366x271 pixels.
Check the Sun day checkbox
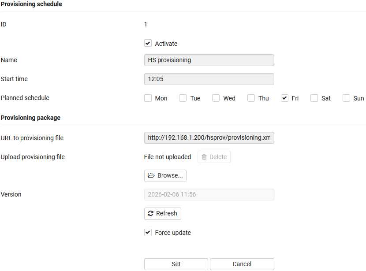(x=347, y=98)
